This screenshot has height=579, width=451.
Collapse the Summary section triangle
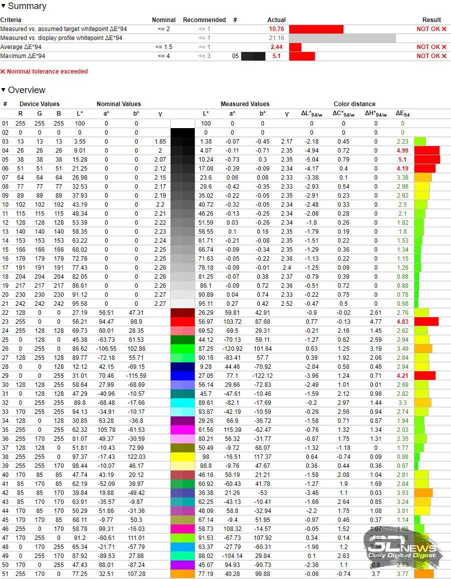click(4, 7)
